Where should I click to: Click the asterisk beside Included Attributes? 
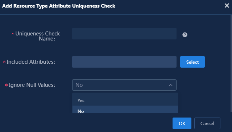pos(4,62)
